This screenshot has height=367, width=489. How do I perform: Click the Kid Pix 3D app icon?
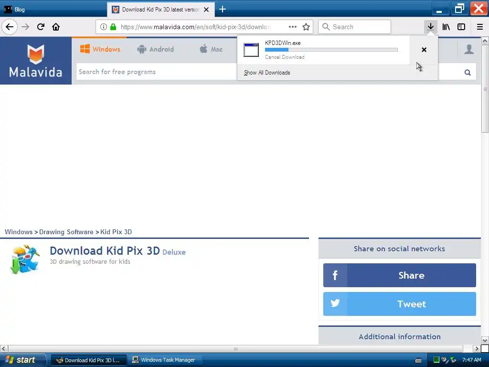25,259
